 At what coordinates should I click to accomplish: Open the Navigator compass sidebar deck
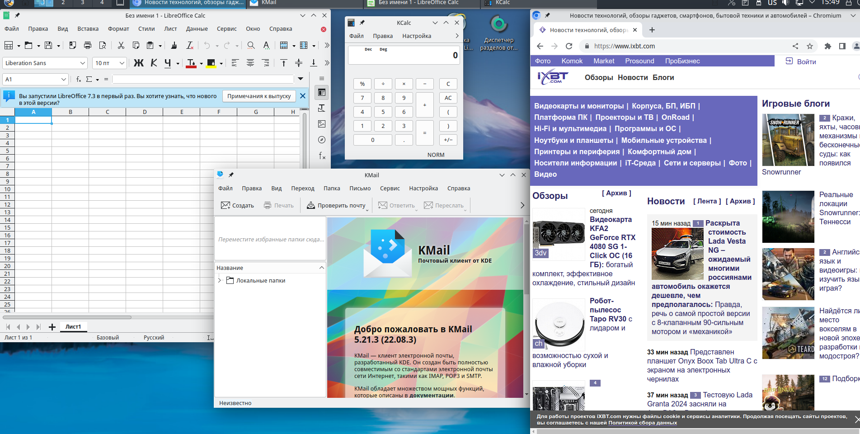coord(322,140)
